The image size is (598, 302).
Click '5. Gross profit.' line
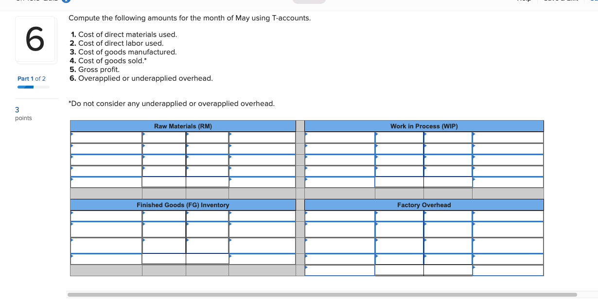[x=95, y=70]
